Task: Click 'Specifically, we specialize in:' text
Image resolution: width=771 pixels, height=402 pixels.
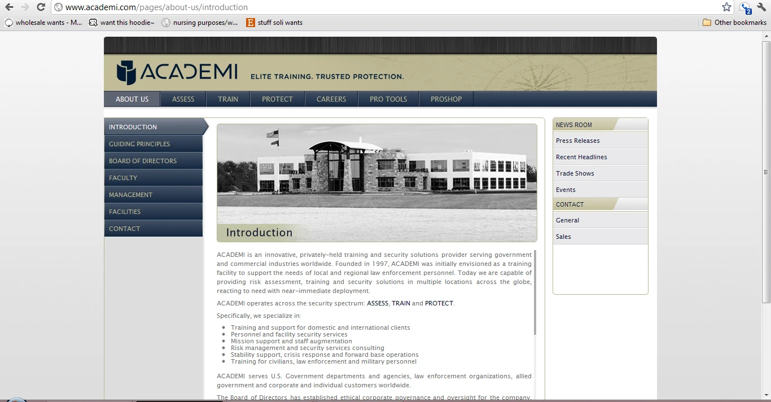Action: (x=259, y=316)
